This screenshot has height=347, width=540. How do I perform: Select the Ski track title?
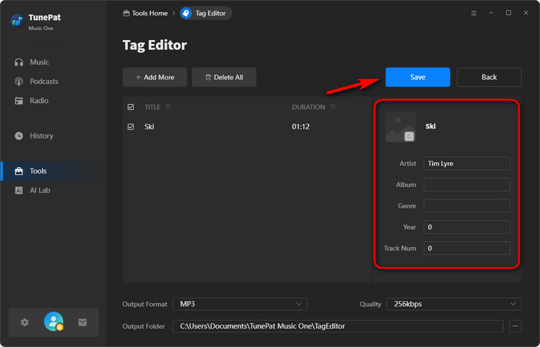click(149, 127)
